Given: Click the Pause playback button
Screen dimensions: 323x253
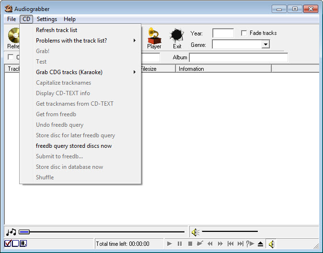Looking at the screenshot, I should 180,244.
